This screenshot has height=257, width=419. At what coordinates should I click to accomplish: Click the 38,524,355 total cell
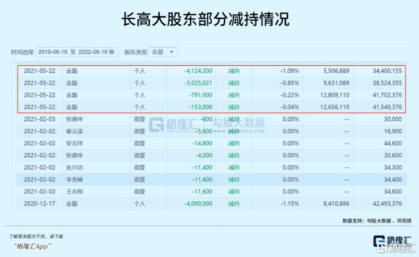pyautogui.click(x=387, y=83)
